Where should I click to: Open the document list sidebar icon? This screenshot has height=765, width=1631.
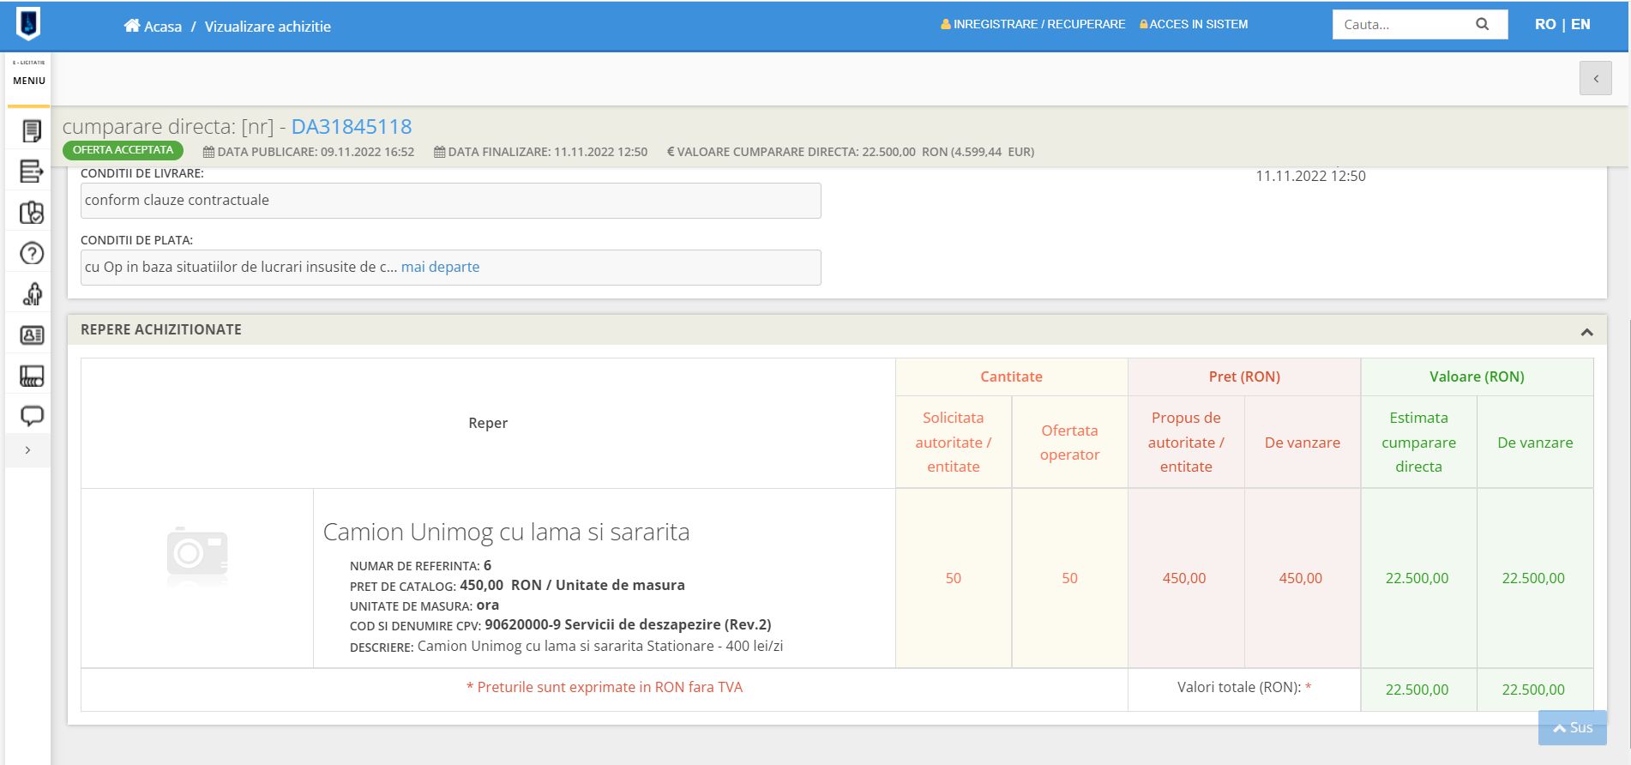(32, 130)
